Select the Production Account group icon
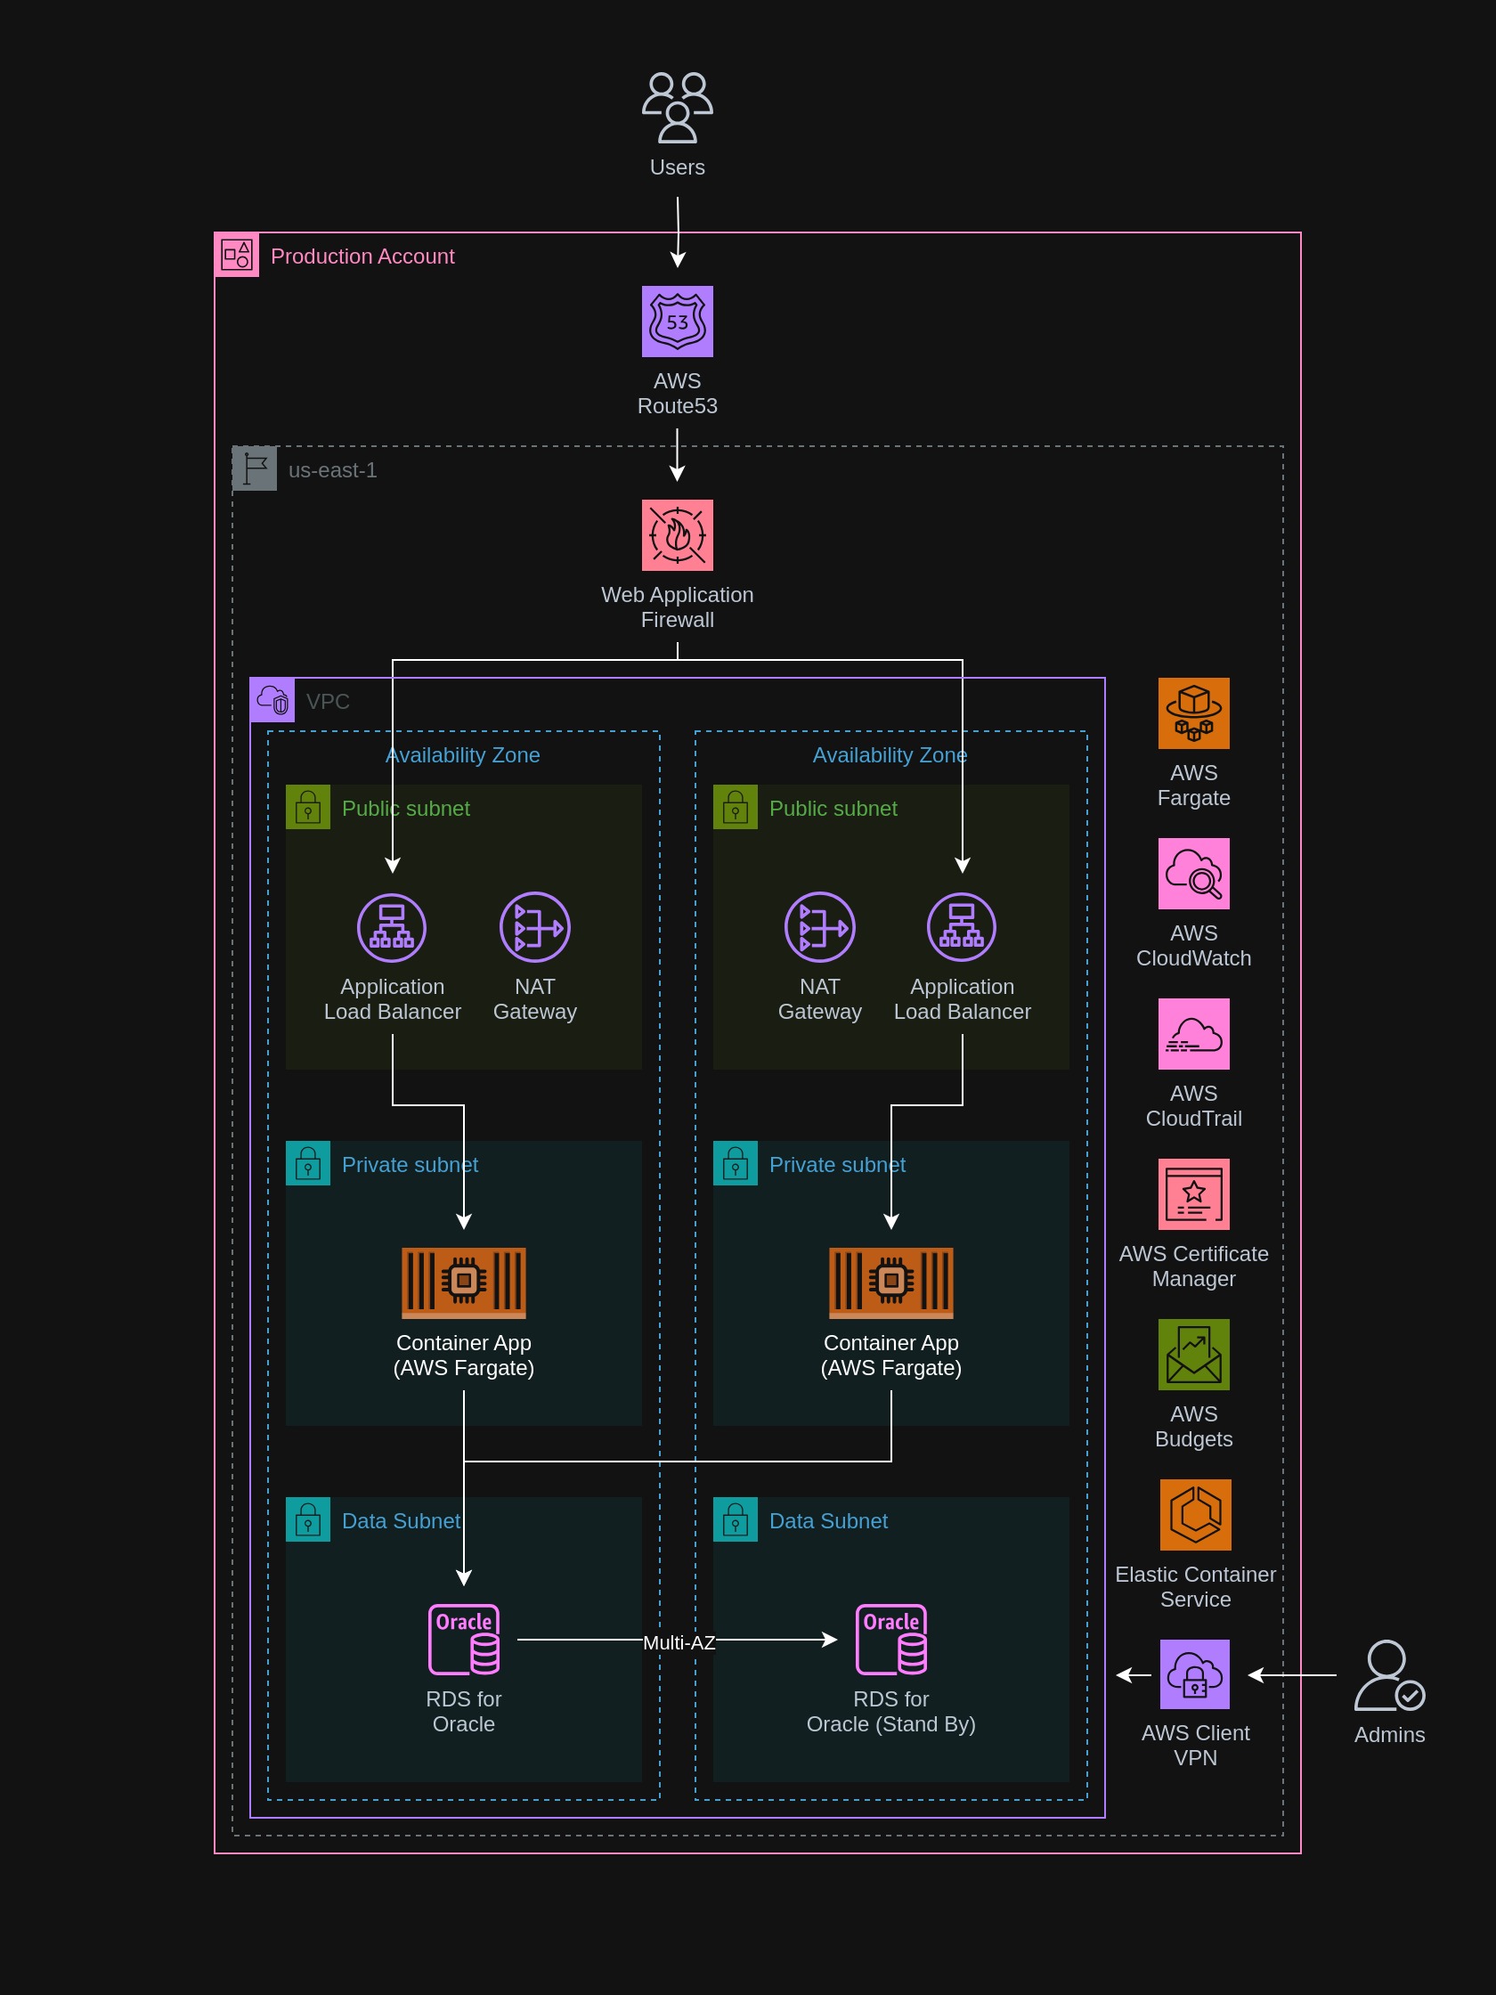Image resolution: width=1496 pixels, height=1995 pixels. [236, 255]
